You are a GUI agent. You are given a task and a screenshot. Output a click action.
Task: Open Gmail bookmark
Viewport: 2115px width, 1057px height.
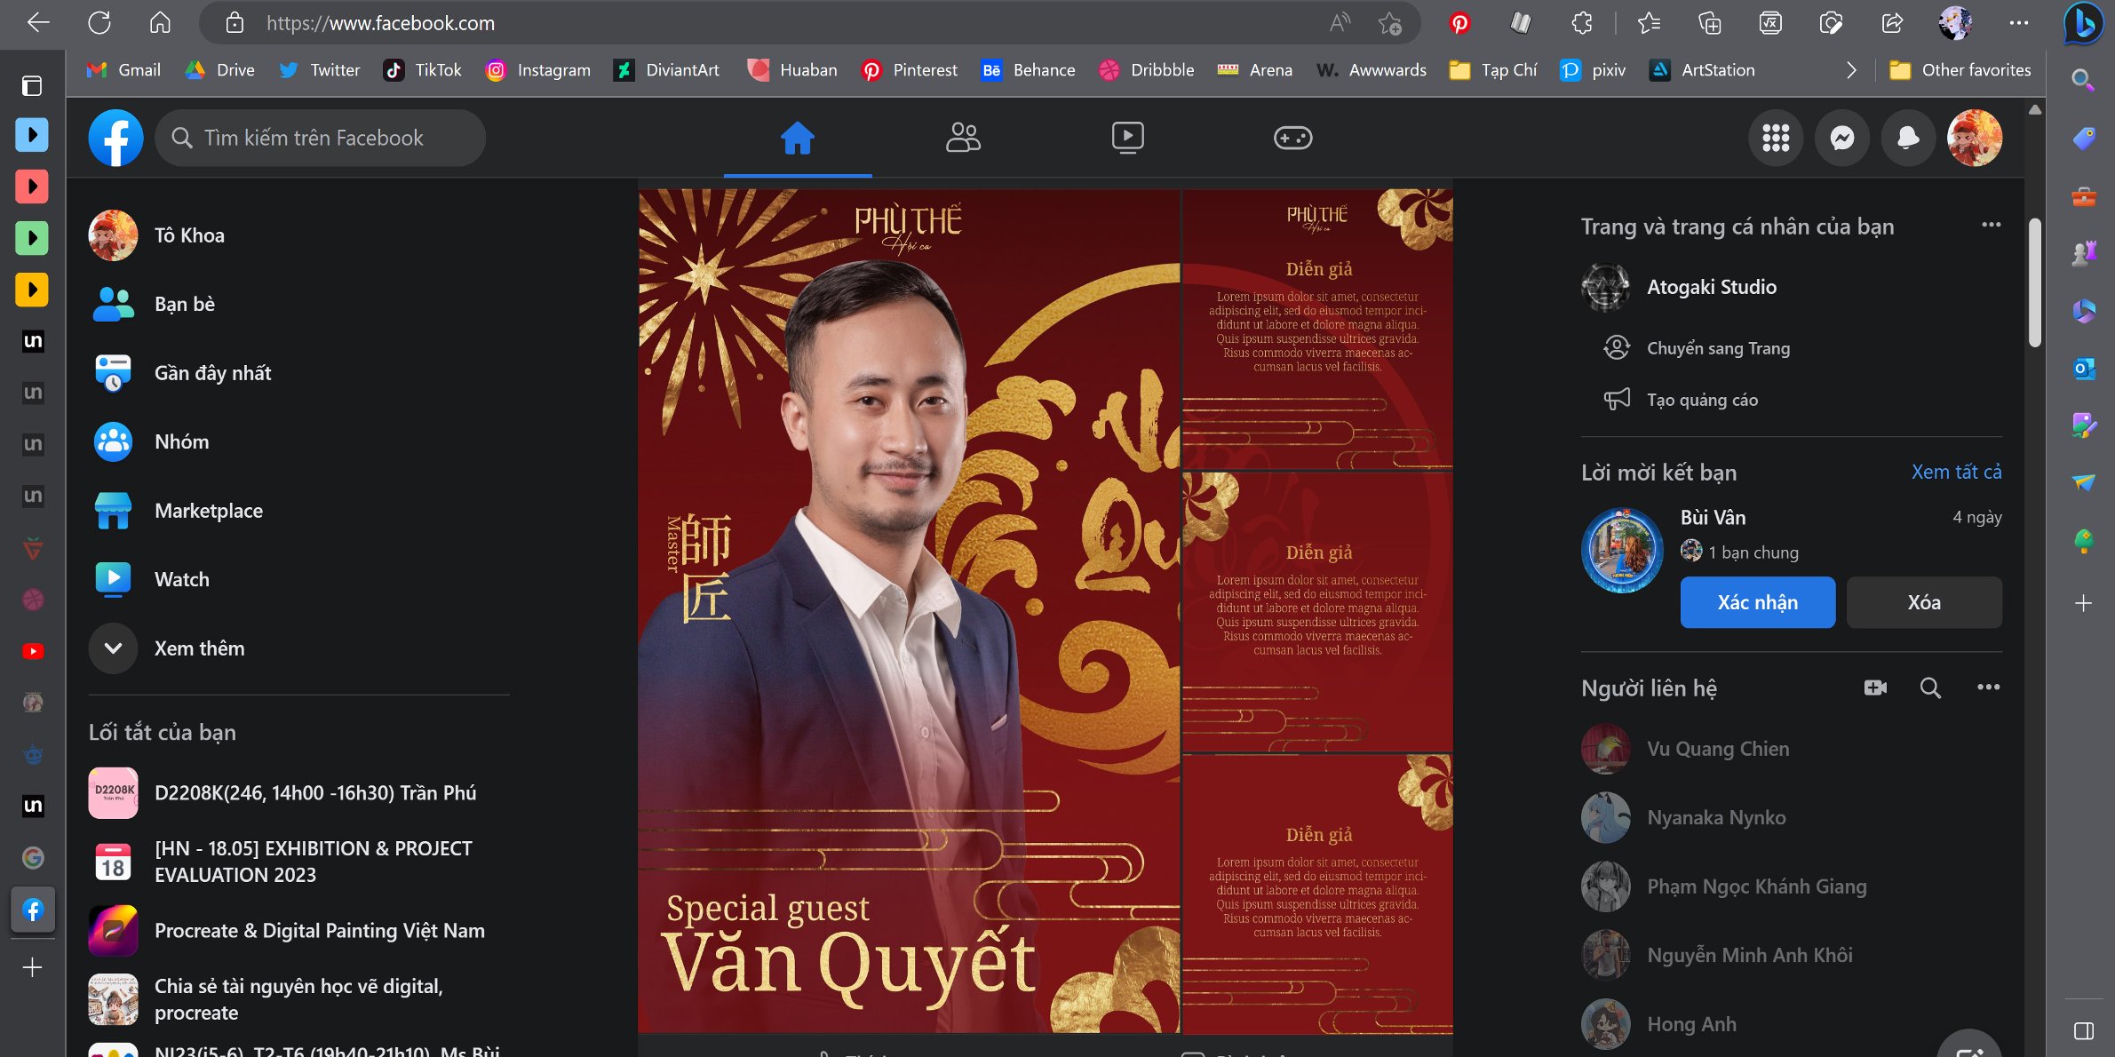click(123, 70)
